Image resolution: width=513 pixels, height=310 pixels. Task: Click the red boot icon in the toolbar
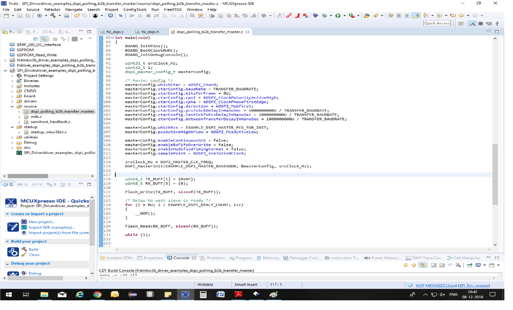click(x=297, y=15)
